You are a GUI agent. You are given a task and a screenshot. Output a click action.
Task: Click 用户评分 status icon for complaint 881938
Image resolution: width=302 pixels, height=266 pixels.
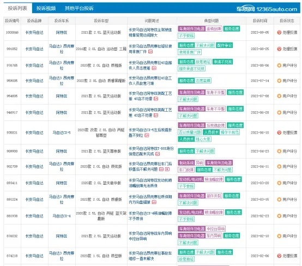pyautogui.click(x=279, y=216)
